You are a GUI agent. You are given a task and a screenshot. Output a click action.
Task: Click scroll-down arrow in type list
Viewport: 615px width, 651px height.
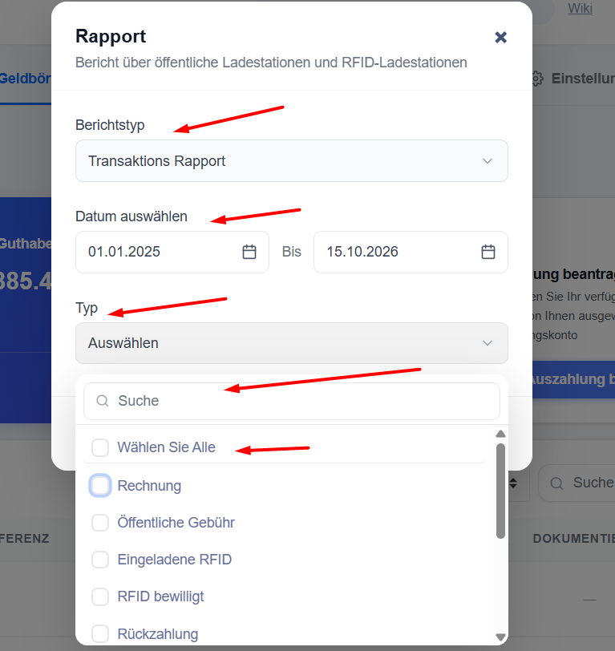(x=501, y=637)
